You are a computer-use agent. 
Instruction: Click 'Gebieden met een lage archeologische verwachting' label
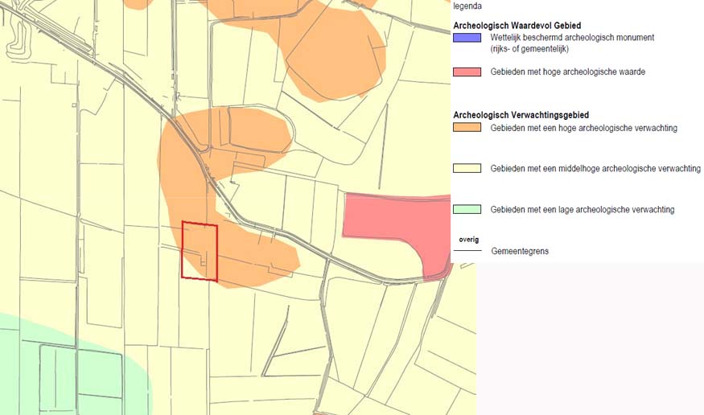(x=583, y=210)
